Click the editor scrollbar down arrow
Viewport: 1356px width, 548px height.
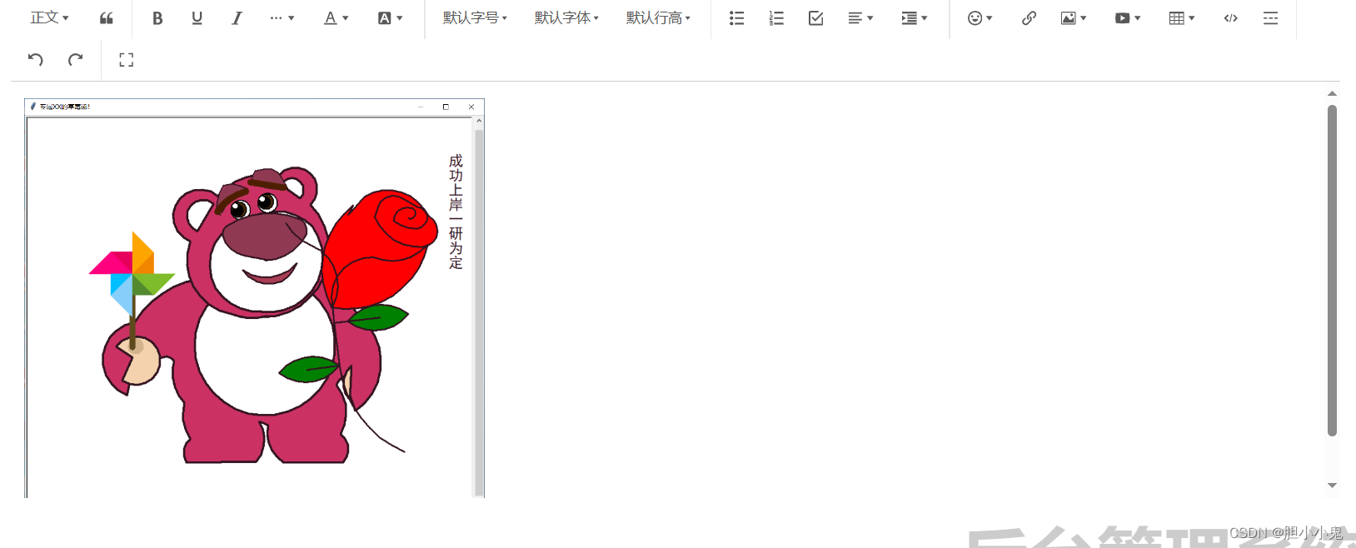[x=1332, y=486]
